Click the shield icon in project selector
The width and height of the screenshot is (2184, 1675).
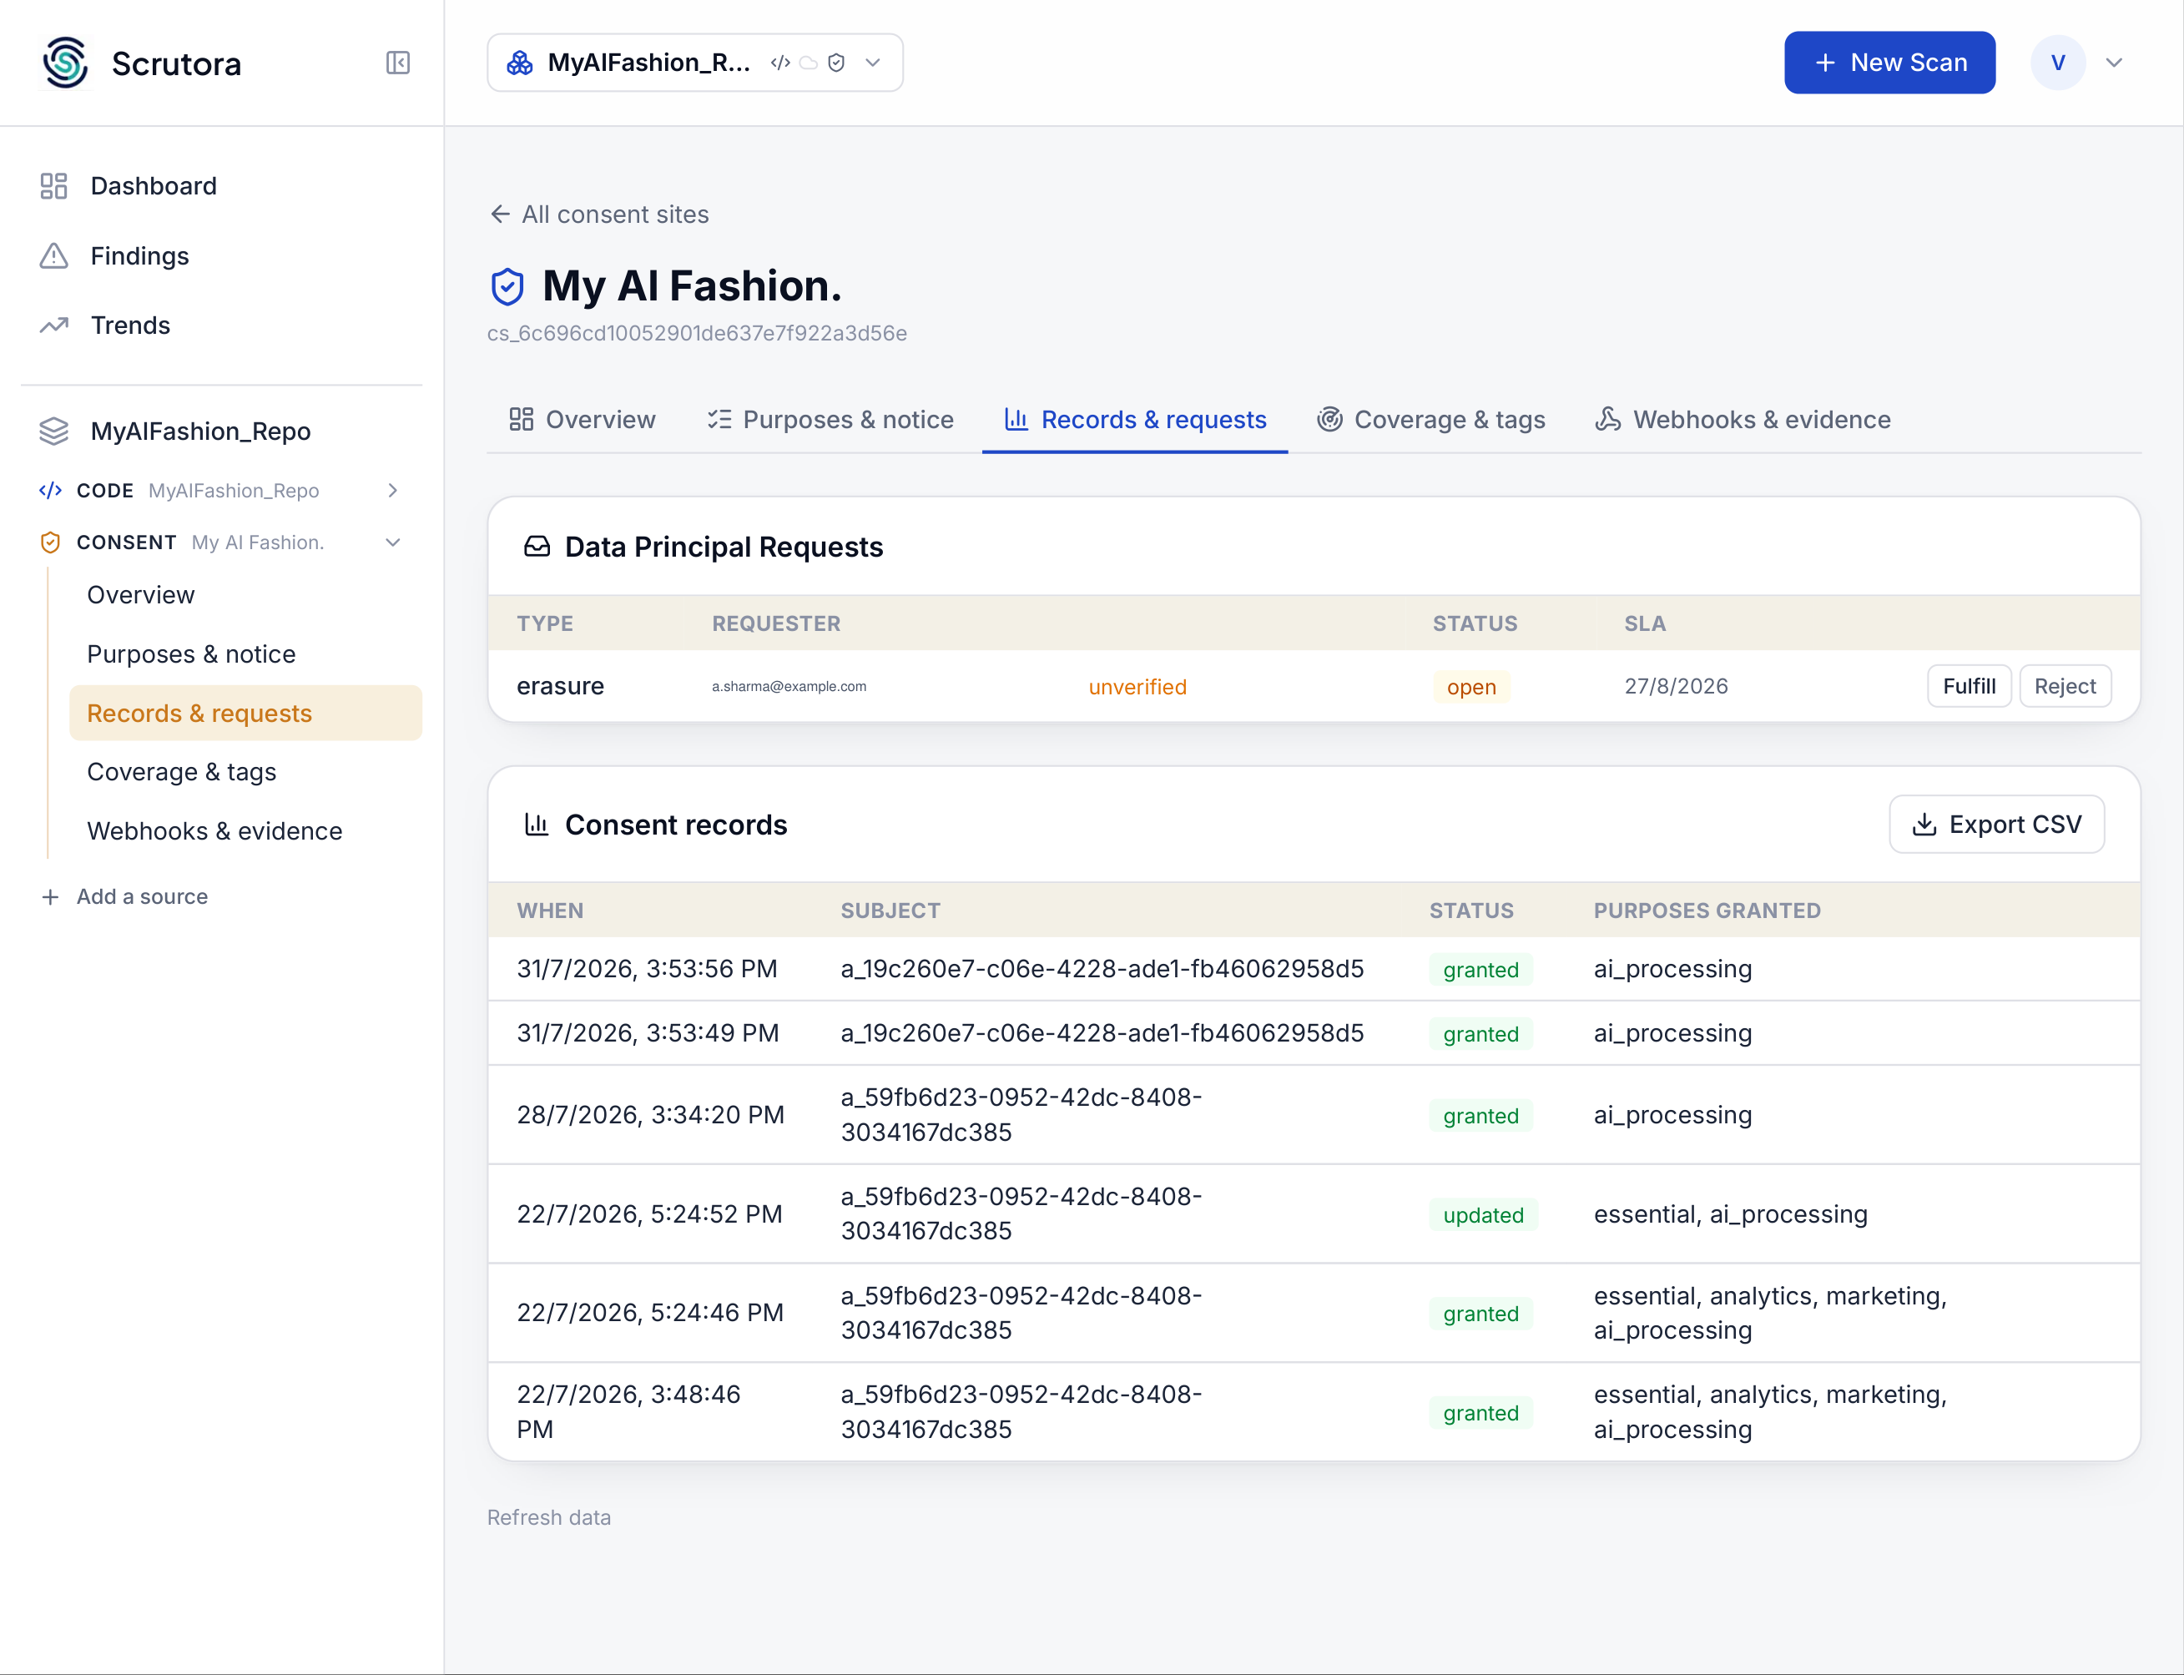pos(836,63)
